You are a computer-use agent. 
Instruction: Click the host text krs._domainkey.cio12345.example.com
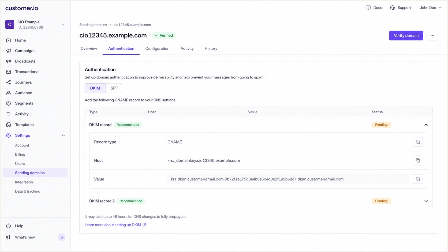[x=204, y=160]
